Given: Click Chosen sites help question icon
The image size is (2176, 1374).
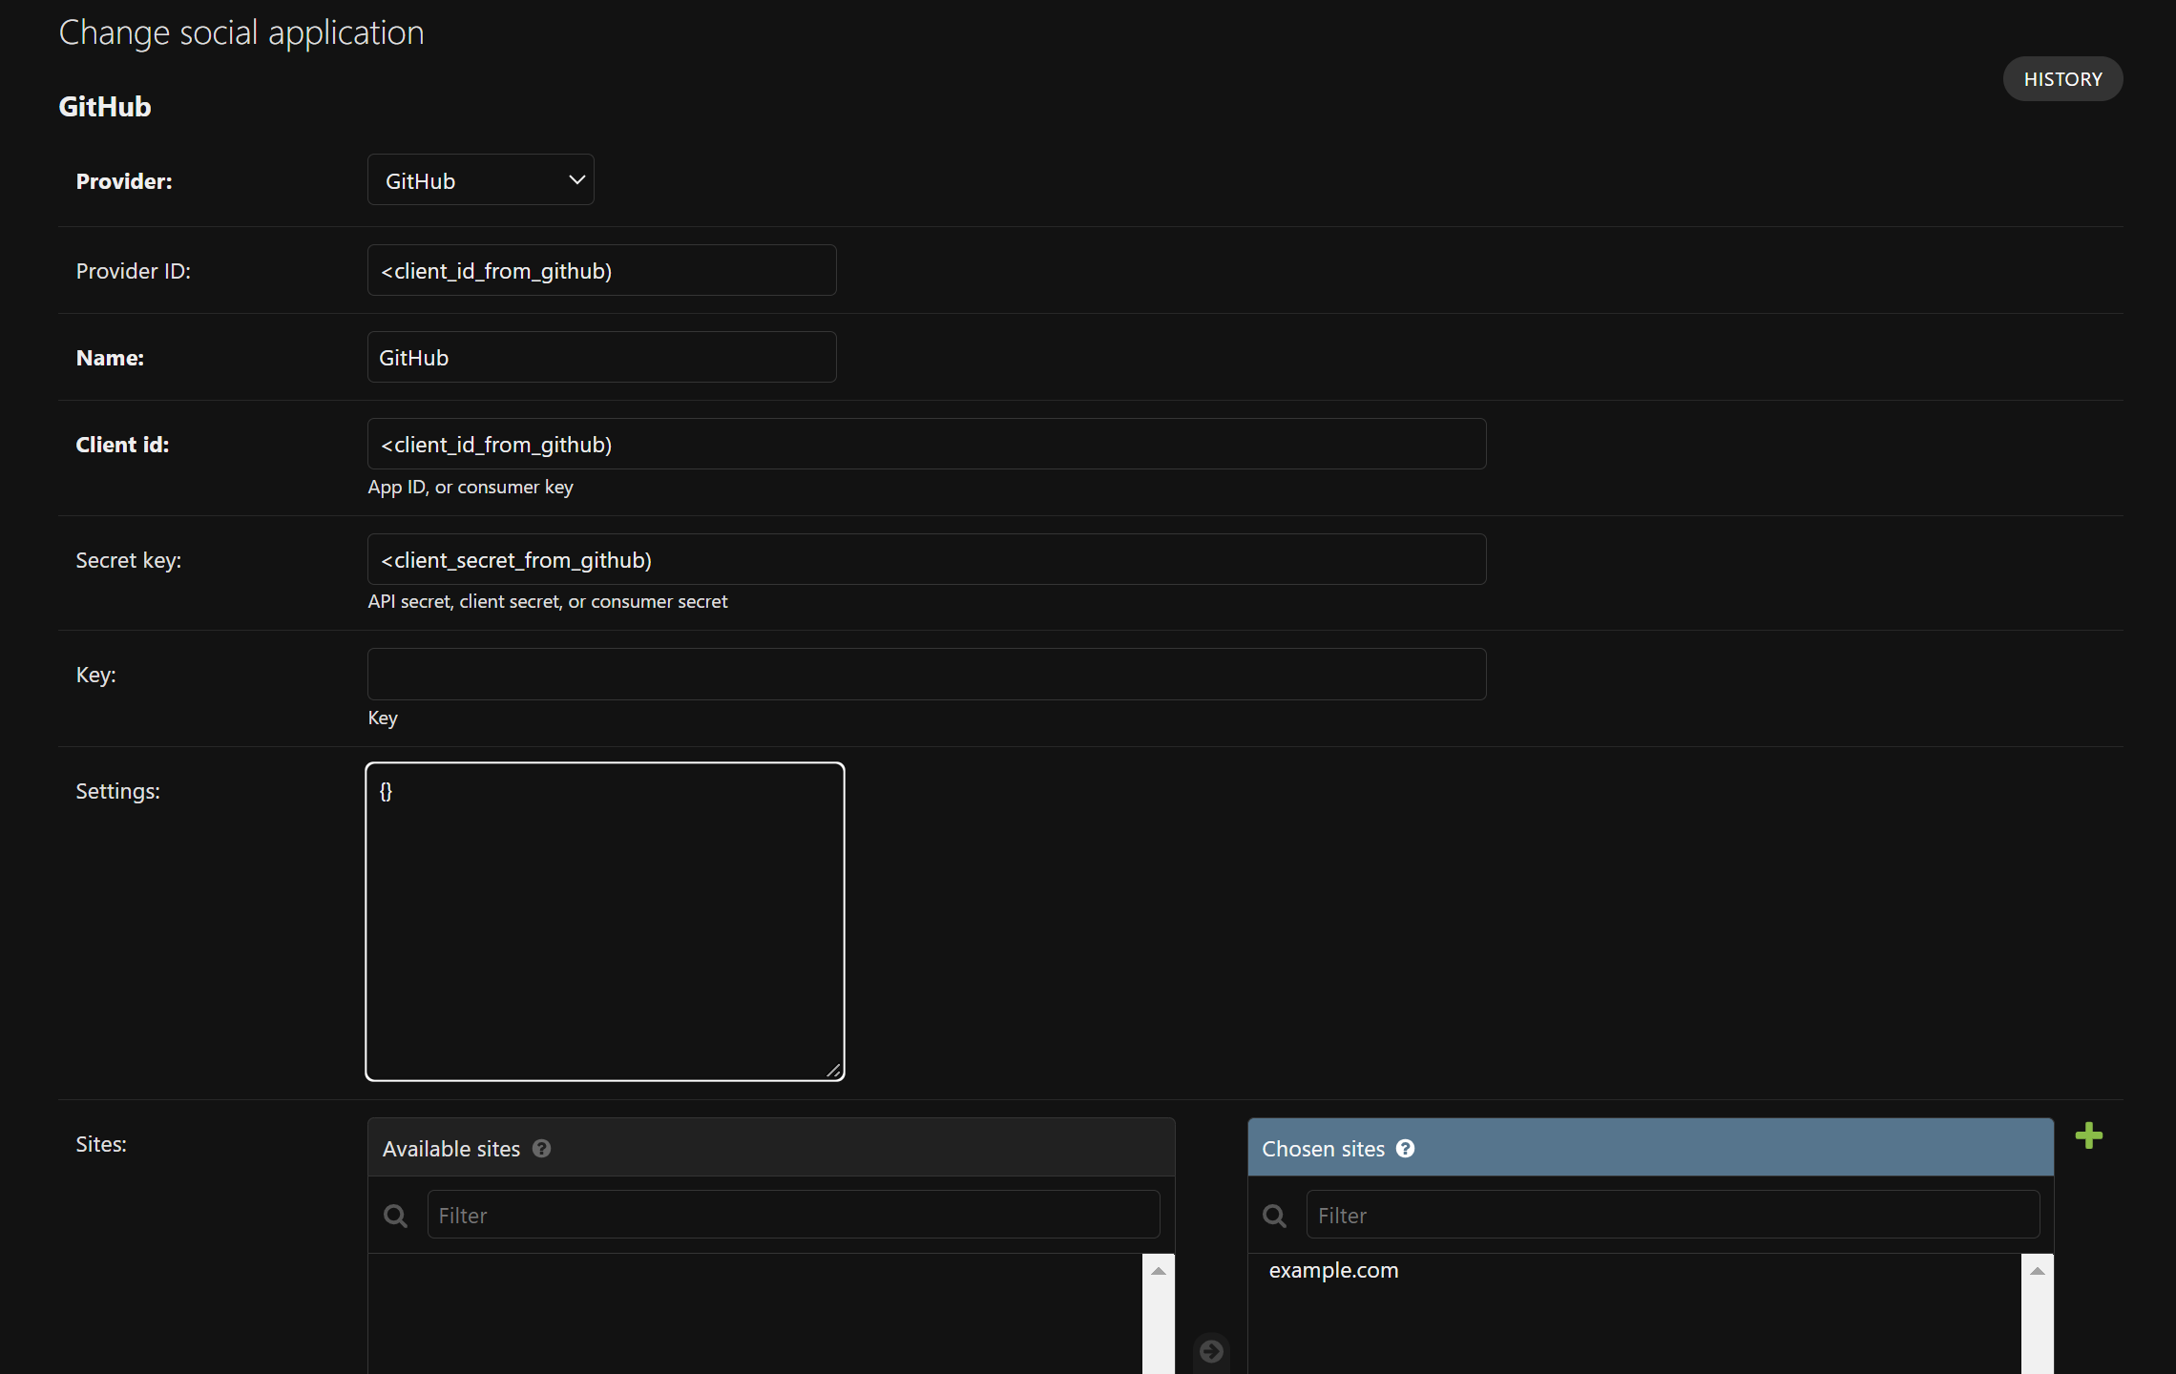Looking at the screenshot, I should [1405, 1149].
